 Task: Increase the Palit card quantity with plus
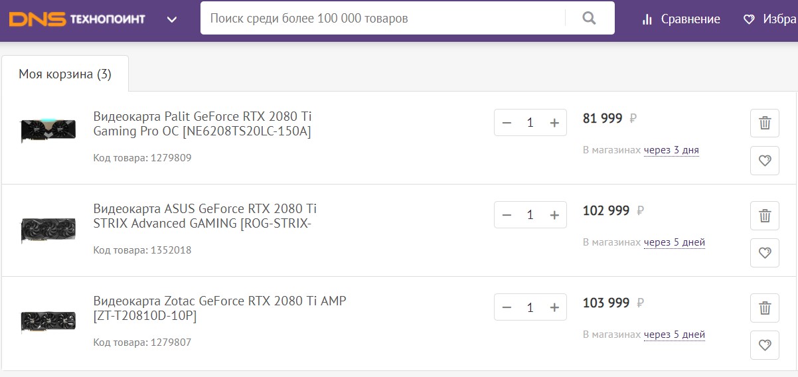(555, 123)
